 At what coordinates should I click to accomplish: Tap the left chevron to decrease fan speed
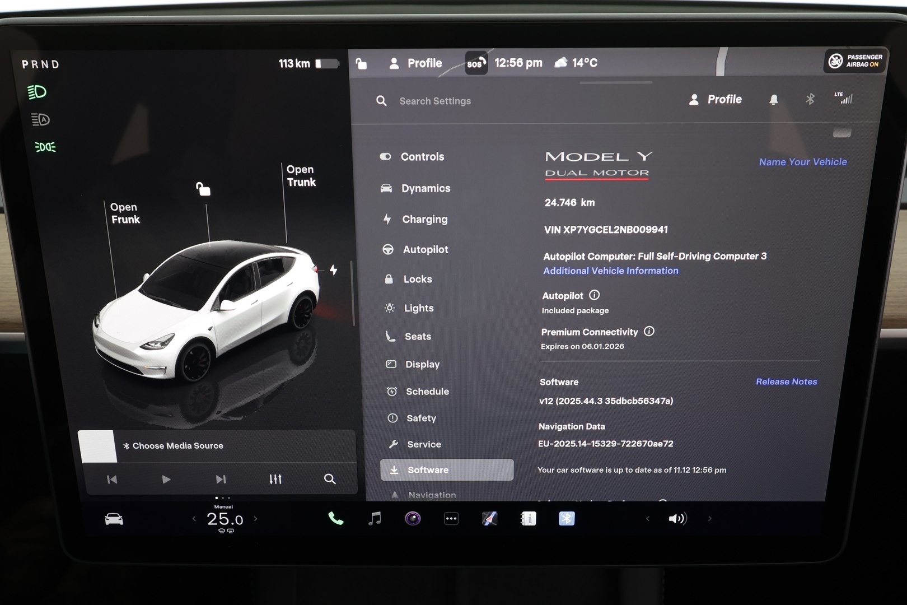coord(193,519)
